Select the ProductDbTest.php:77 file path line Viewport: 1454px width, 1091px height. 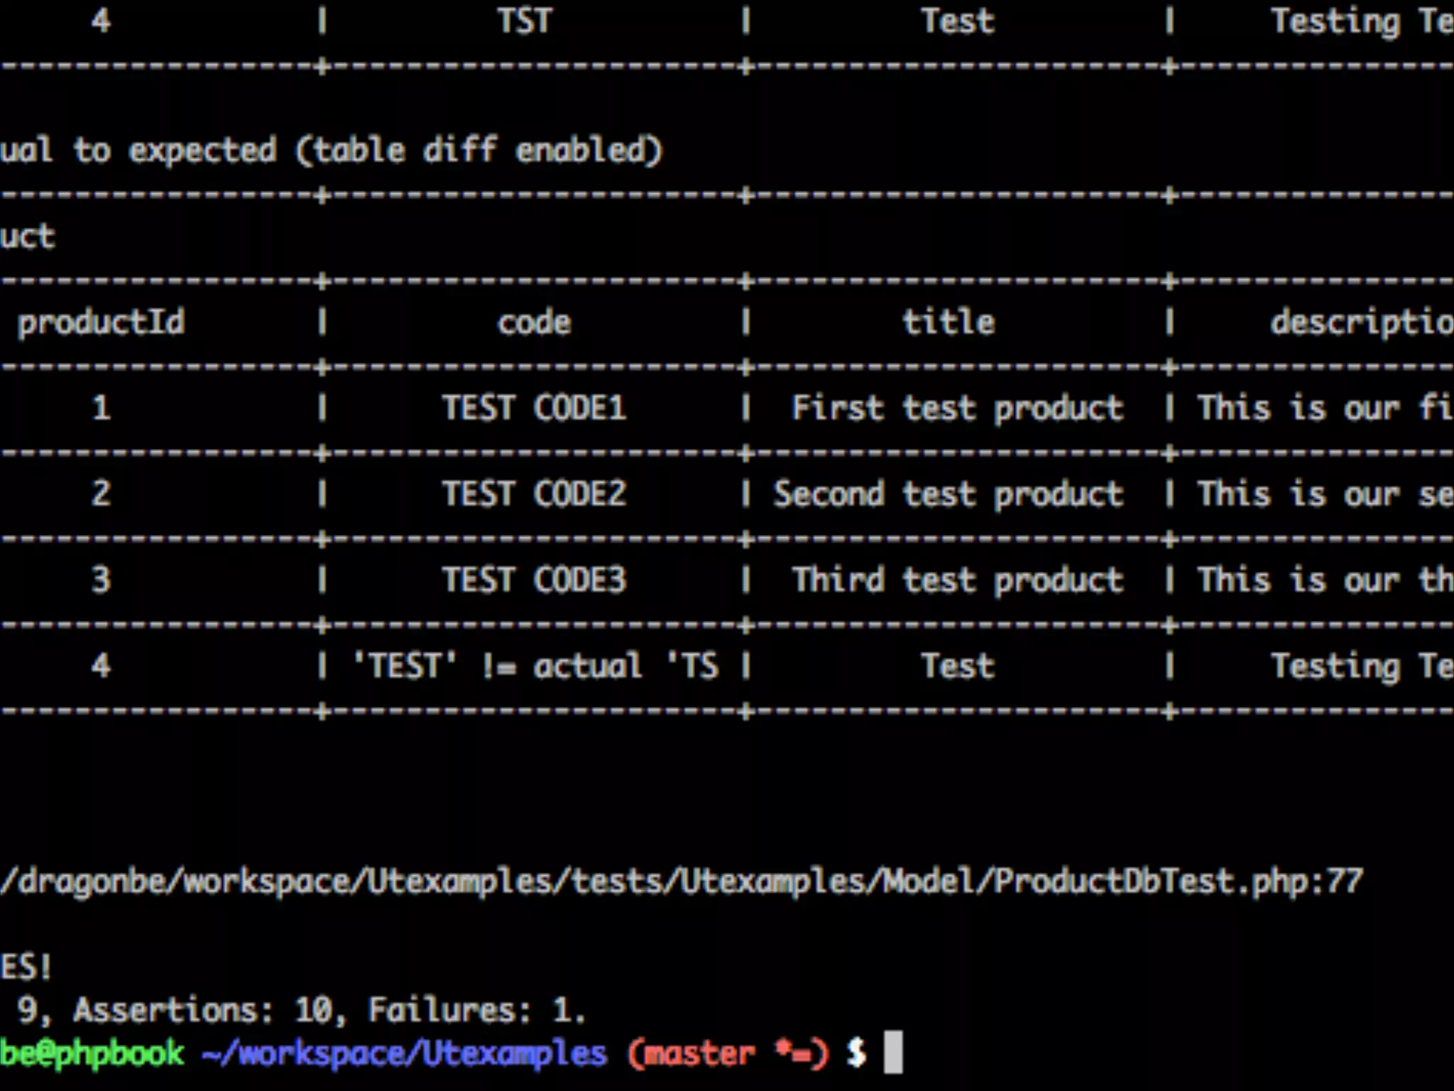pos(682,881)
